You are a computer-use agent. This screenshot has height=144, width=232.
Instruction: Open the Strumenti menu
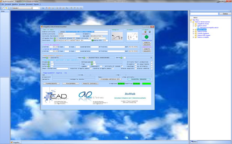point(29,4)
